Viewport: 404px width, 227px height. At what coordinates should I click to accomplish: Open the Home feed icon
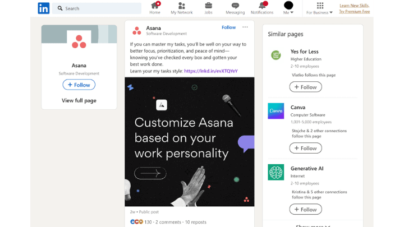click(x=155, y=6)
